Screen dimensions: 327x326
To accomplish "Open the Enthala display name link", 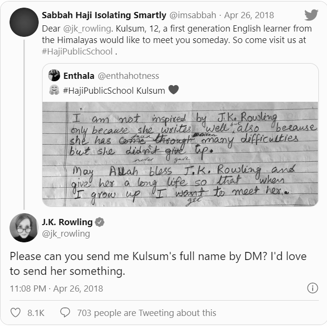I will (79, 76).
